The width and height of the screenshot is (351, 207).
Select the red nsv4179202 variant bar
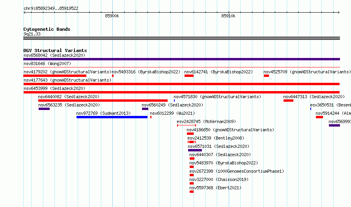(55, 76)
